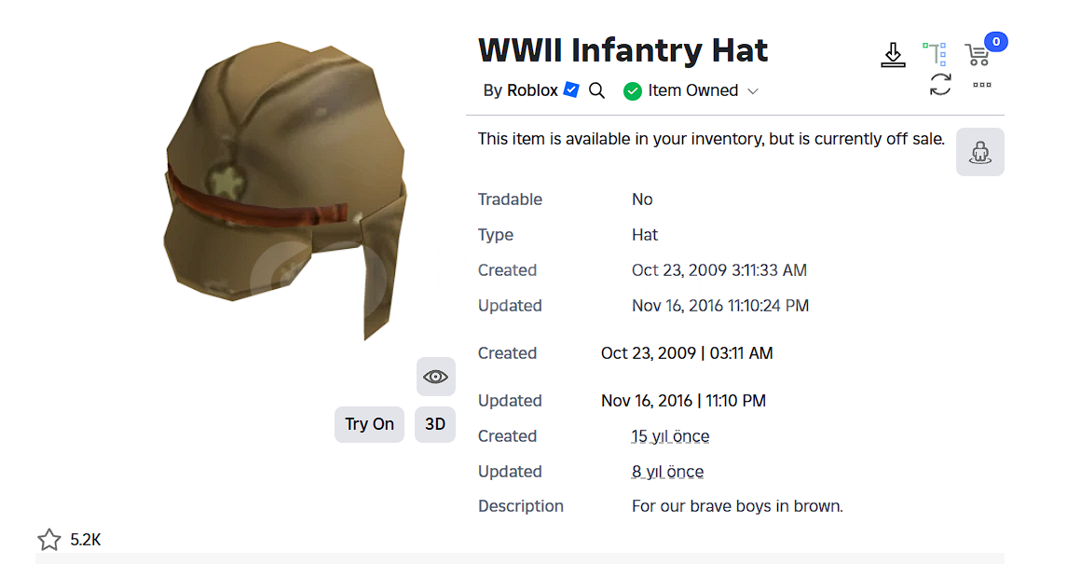Click the cart item count badge
Screen dimensions: 1081x564
tap(995, 42)
